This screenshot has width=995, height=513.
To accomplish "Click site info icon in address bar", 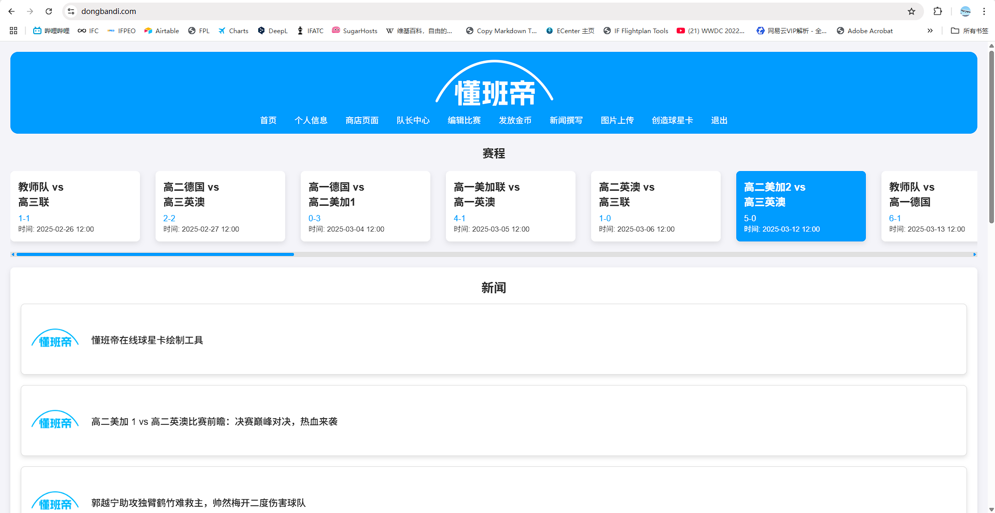I will [72, 11].
